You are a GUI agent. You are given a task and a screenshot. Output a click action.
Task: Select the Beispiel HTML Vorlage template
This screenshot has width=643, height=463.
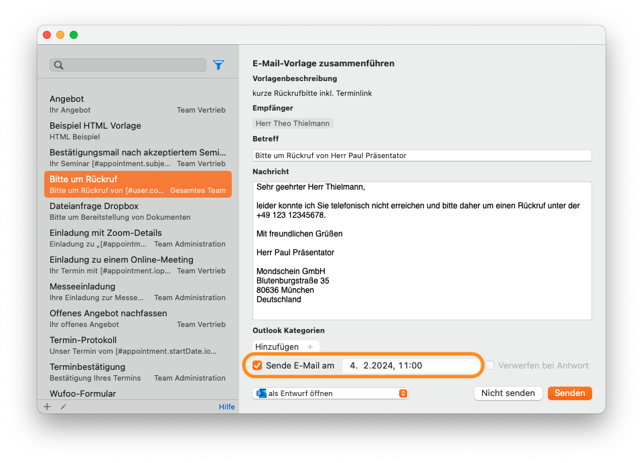point(138,131)
